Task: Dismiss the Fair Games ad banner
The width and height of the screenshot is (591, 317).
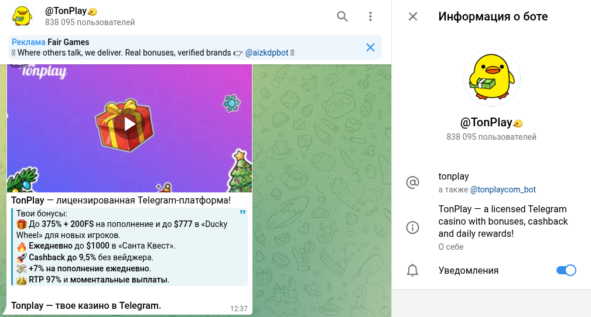Action: click(x=370, y=47)
